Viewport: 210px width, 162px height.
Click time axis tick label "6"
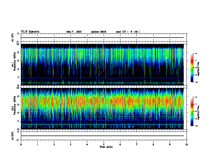120,145
